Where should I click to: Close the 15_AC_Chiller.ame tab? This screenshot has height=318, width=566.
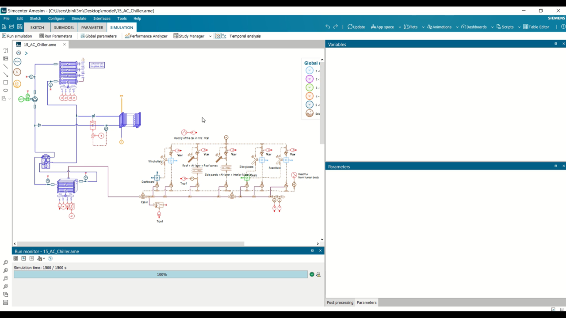pos(64,45)
